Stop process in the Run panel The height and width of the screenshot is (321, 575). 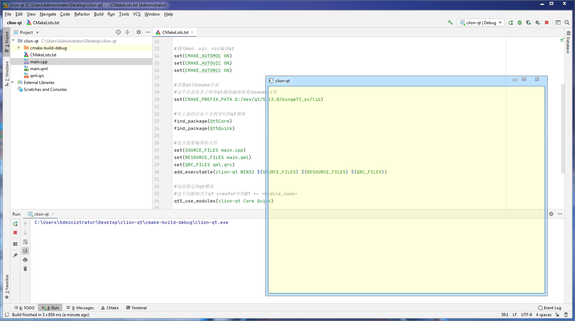click(x=15, y=233)
